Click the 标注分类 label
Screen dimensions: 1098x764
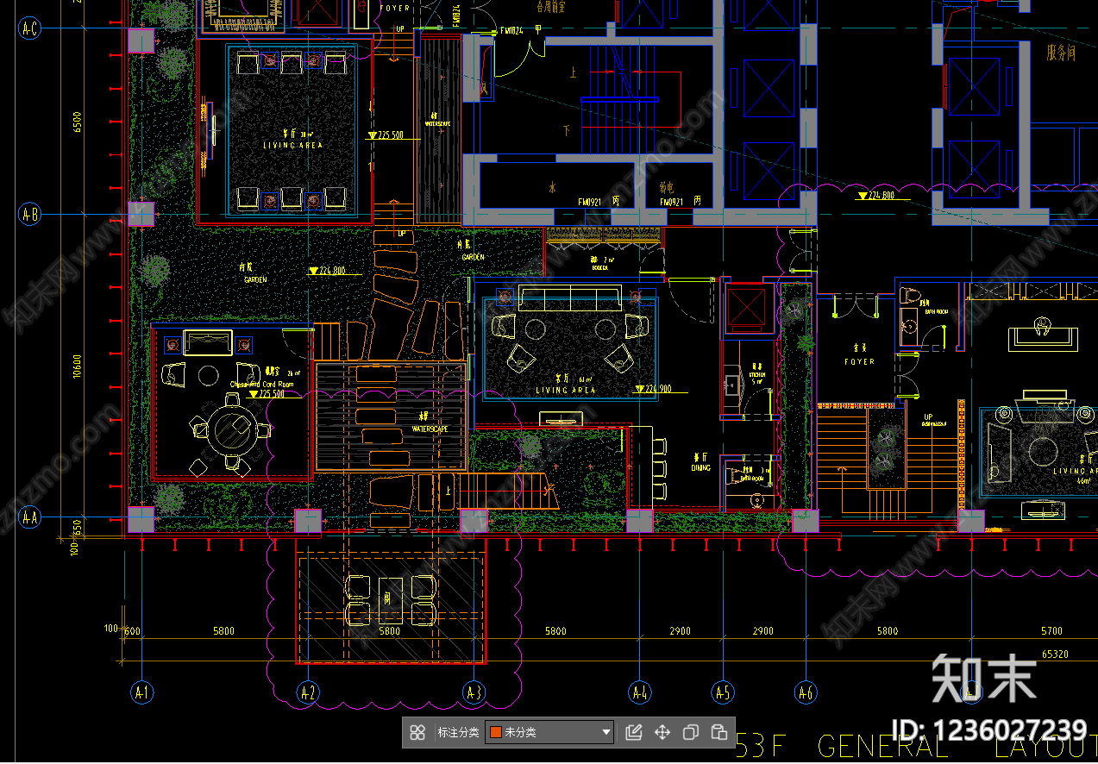click(458, 733)
